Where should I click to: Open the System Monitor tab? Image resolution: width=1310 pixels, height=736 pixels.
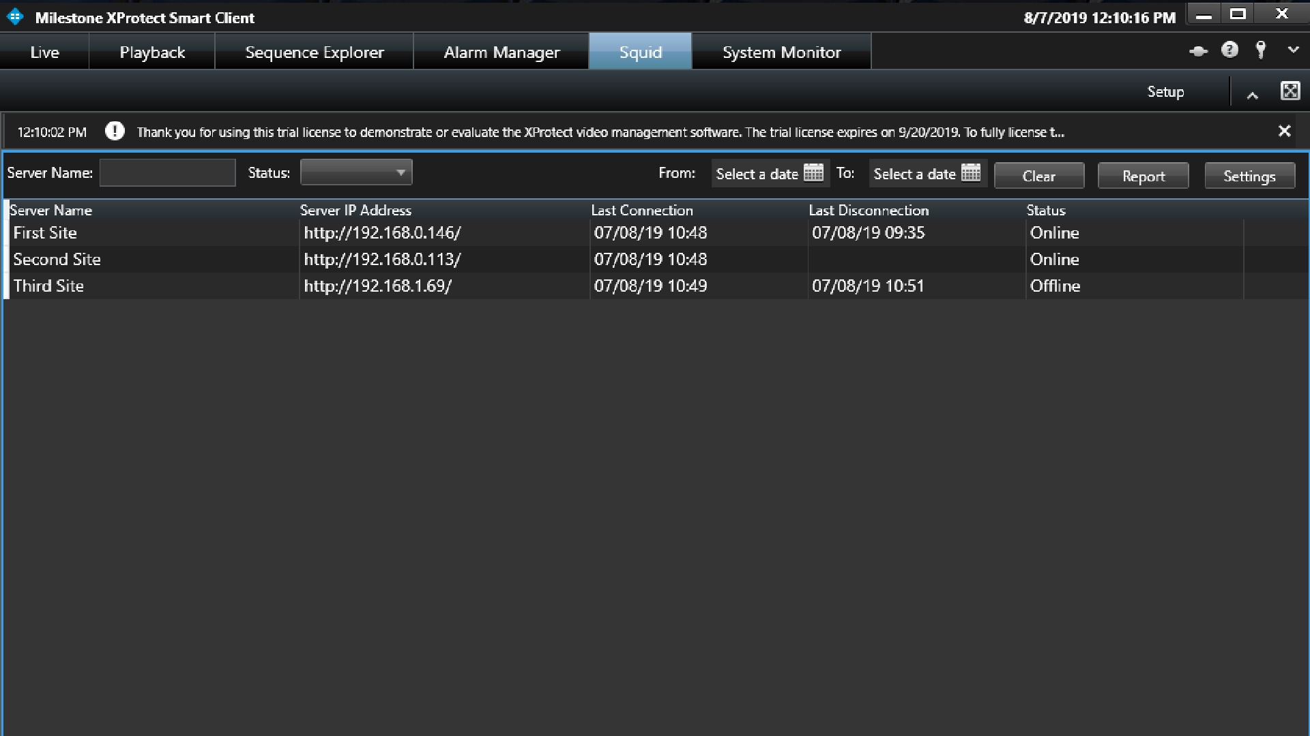coord(781,52)
